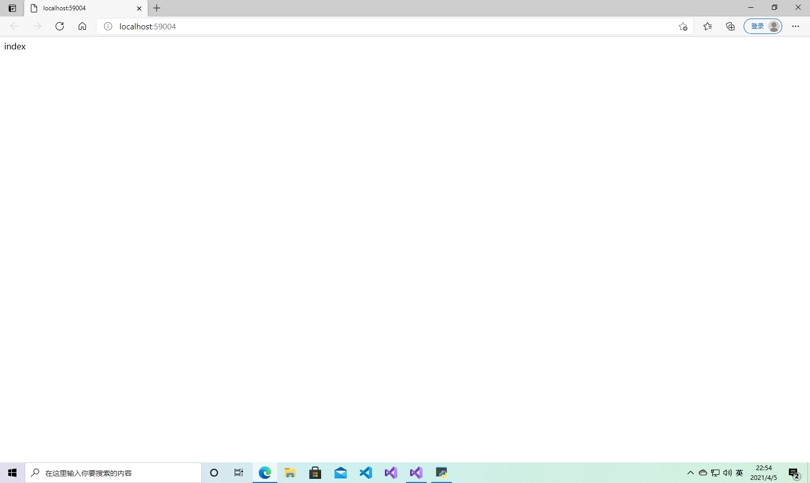Switch to Microsoft Edge on taskbar
The height and width of the screenshot is (483, 810).
tap(265, 473)
